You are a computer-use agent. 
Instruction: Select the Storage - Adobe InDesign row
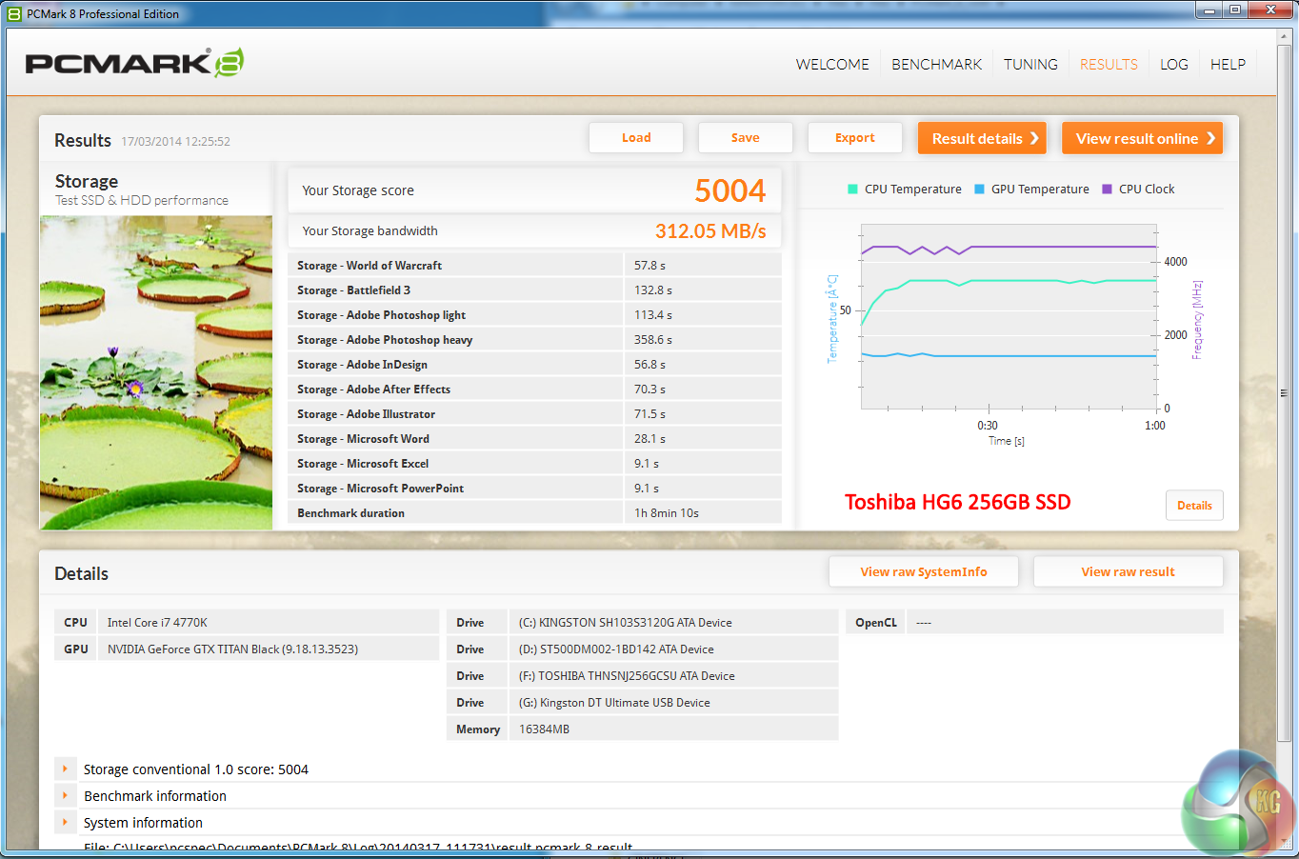[x=534, y=365]
